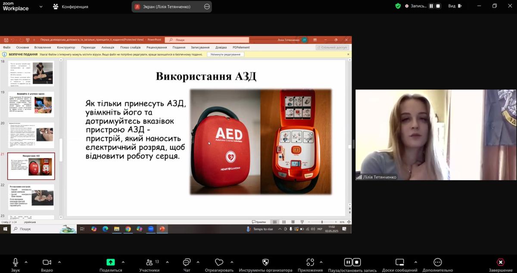The width and height of the screenshot is (517, 273).
Task: Click the red Завершение end meeting icon
Action: coord(500,262)
